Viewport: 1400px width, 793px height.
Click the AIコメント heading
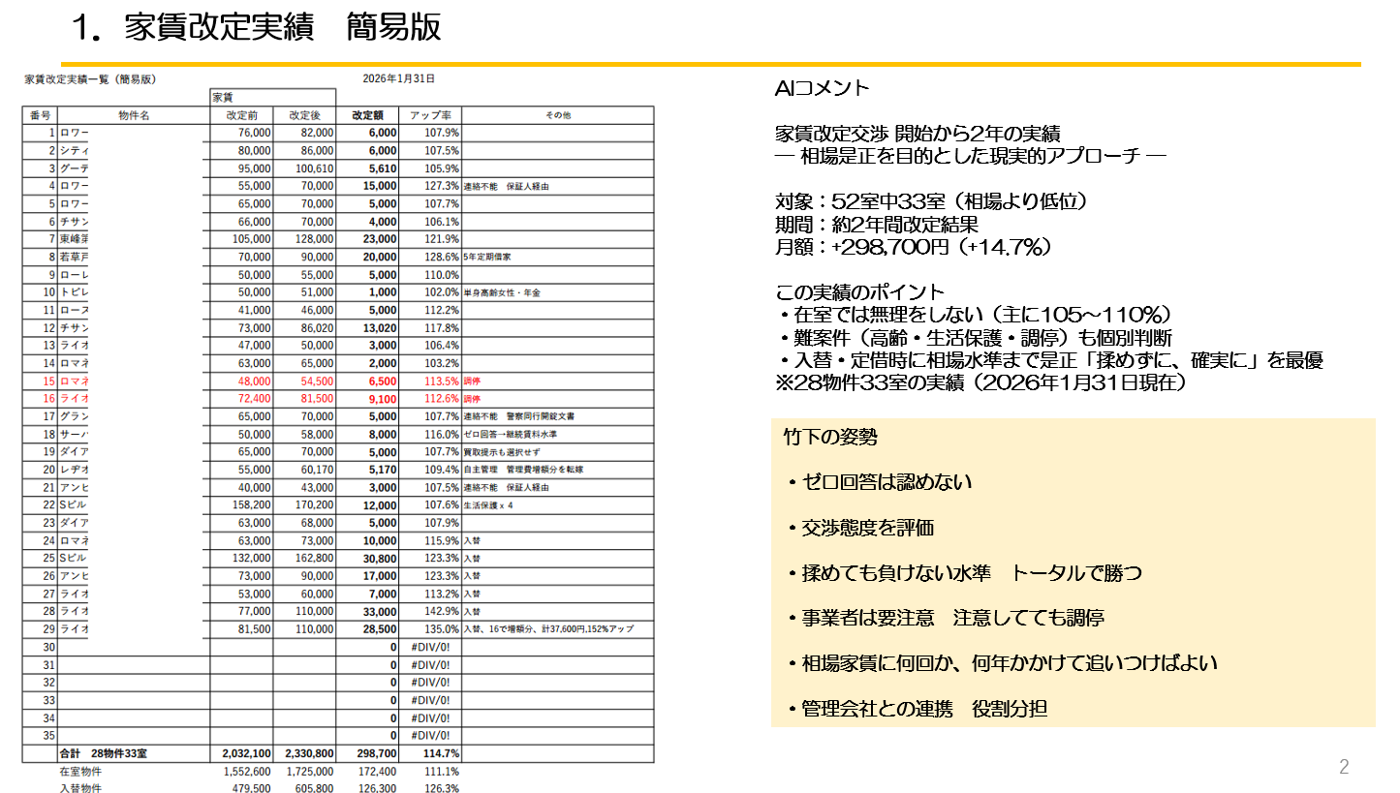tap(823, 89)
